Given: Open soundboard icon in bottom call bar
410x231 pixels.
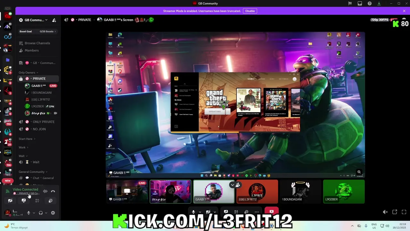Looking at the screenshot, I should pyautogui.click(x=246, y=212).
